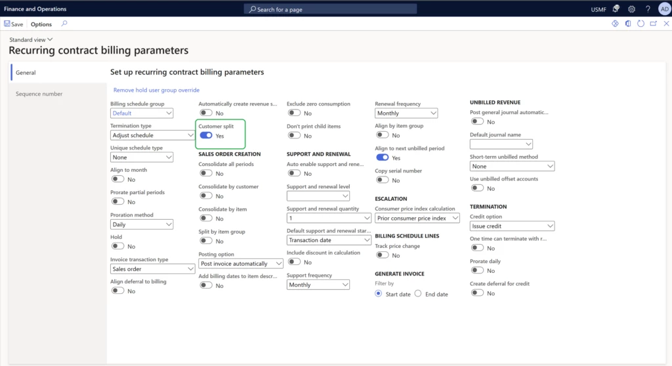
Task: Open form in new window icon
Action: click(653, 24)
